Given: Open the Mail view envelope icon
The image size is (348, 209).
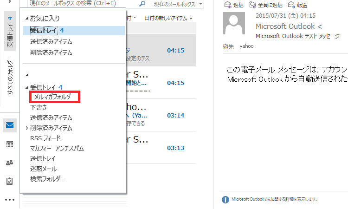Looking at the screenshot, I should tap(10, 125).
